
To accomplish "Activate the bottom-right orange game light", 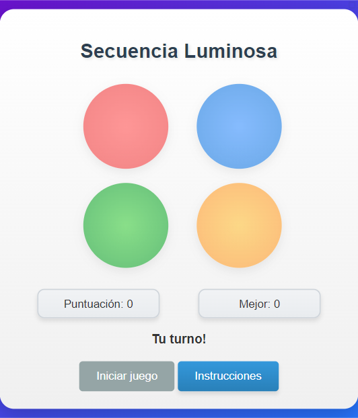I will click(x=239, y=225).
